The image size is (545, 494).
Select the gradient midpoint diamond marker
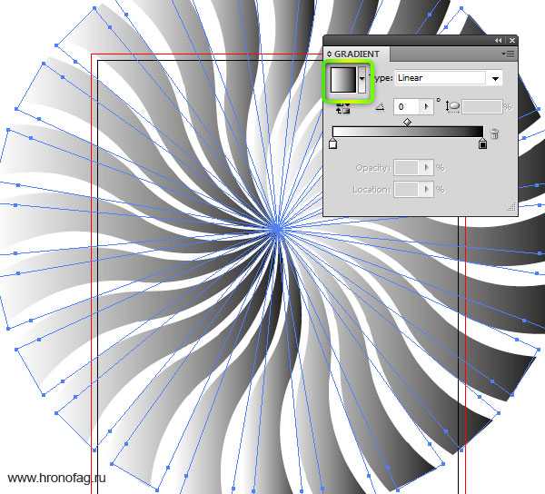pos(407,123)
